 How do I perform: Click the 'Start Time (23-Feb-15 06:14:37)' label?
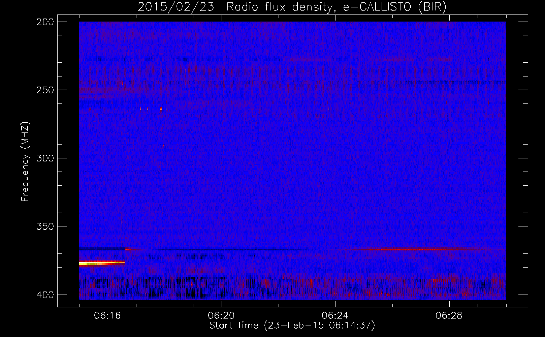point(292,326)
